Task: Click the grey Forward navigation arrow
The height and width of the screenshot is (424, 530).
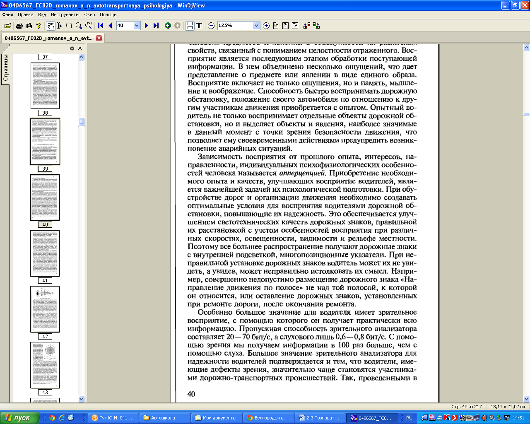Action: 177,26
